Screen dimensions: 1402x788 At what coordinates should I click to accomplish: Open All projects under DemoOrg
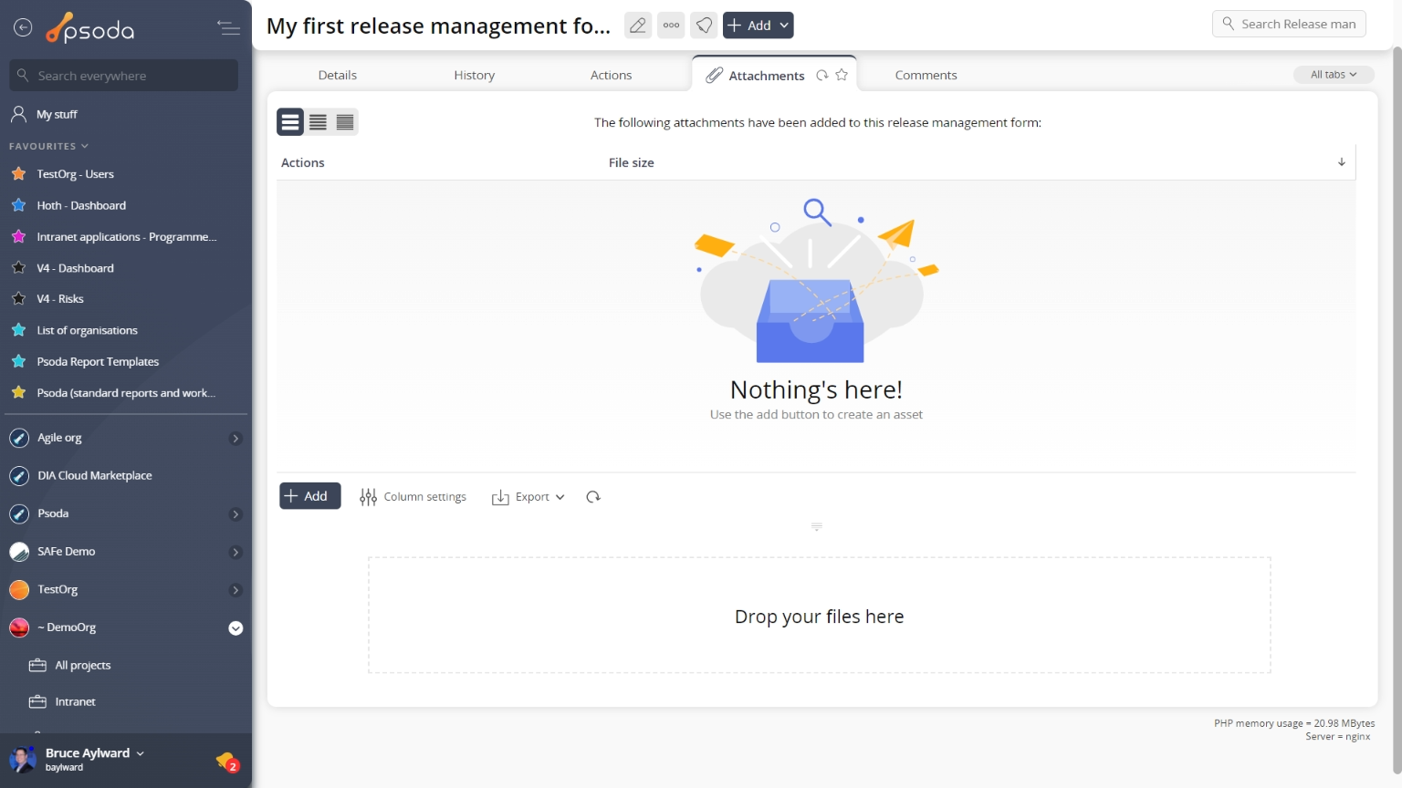coord(82,666)
